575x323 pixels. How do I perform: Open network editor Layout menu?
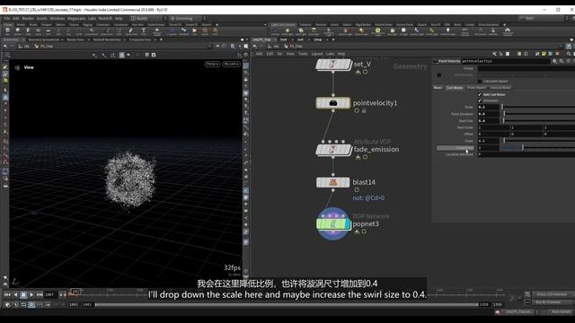[x=317, y=54]
